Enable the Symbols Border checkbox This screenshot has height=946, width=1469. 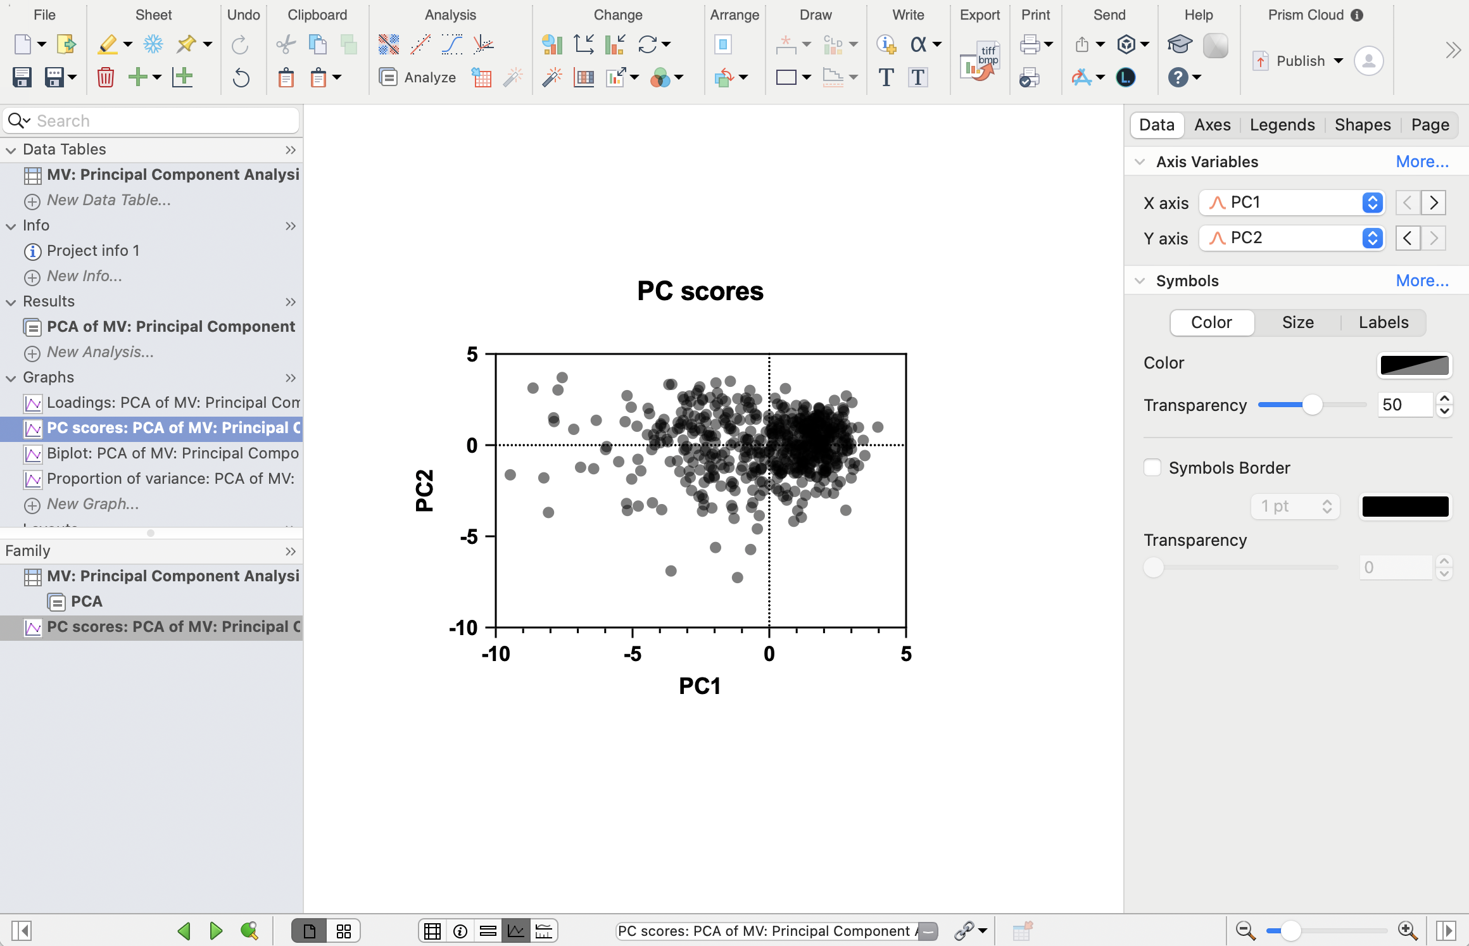pos(1152,468)
